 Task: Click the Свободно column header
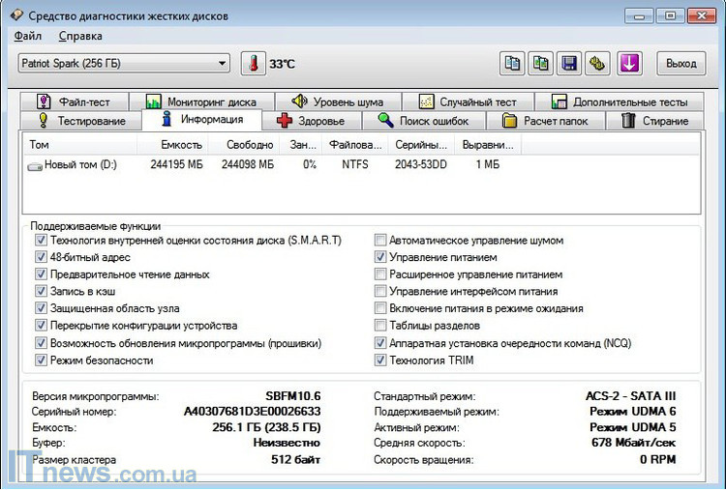click(249, 145)
